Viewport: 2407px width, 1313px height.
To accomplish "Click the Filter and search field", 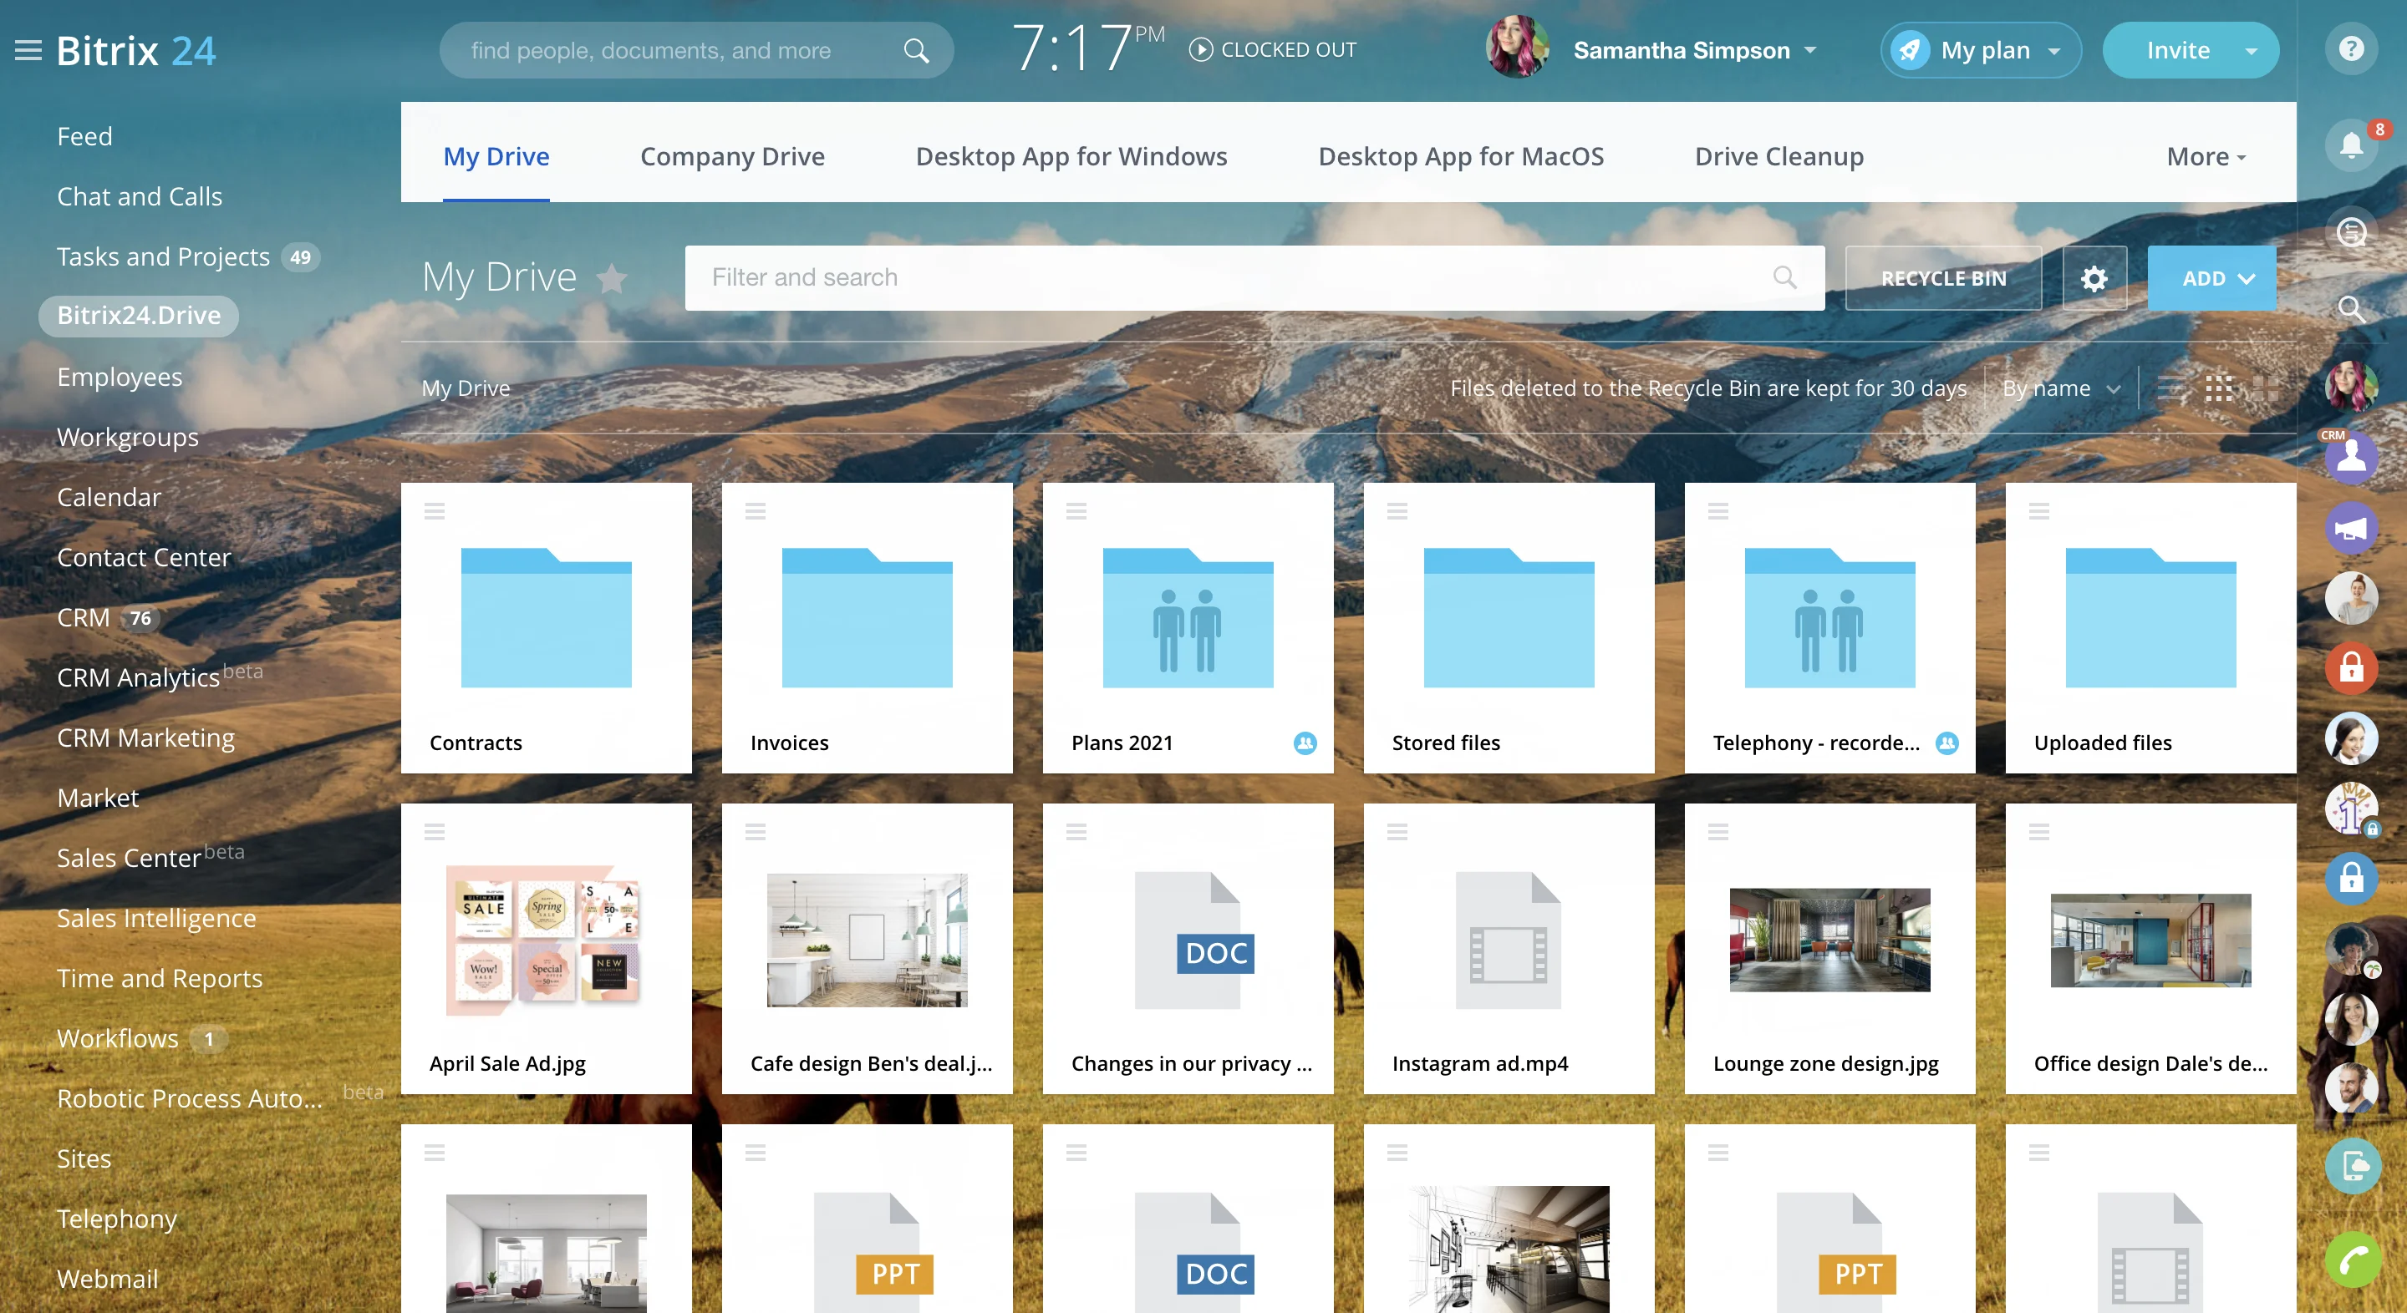I will click(1234, 278).
